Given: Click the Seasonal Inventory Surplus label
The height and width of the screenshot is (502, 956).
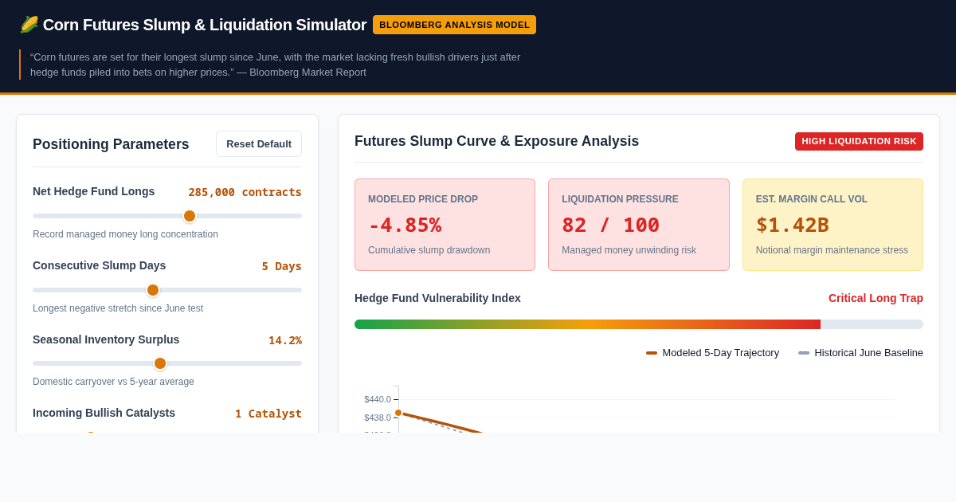Looking at the screenshot, I should [x=106, y=339].
